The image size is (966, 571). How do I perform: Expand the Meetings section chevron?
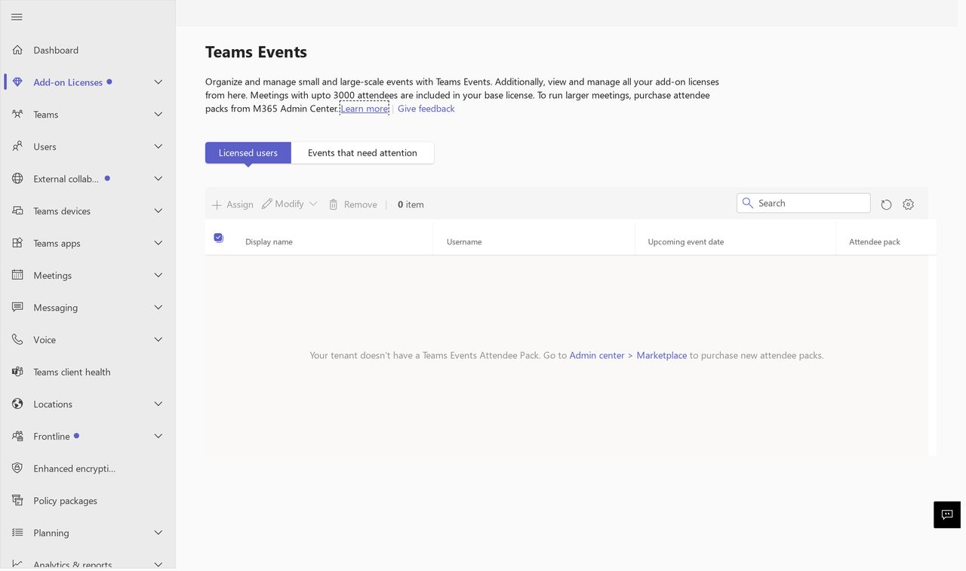coord(158,275)
